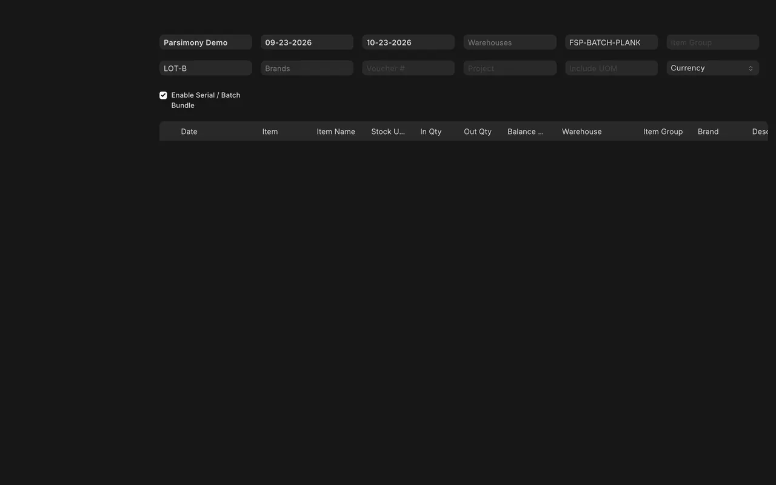Viewport: 776px width, 485px height.
Task: Click the Item Group filter field
Action: (712, 42)
